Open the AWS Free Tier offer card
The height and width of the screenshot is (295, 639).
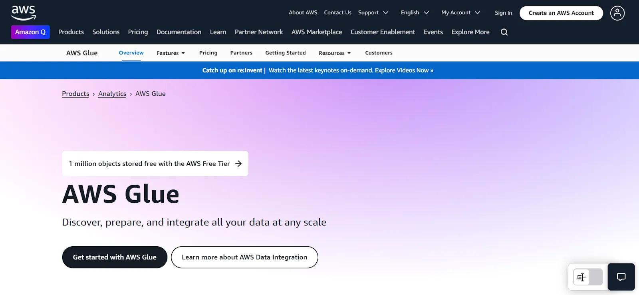coord(155,163)
